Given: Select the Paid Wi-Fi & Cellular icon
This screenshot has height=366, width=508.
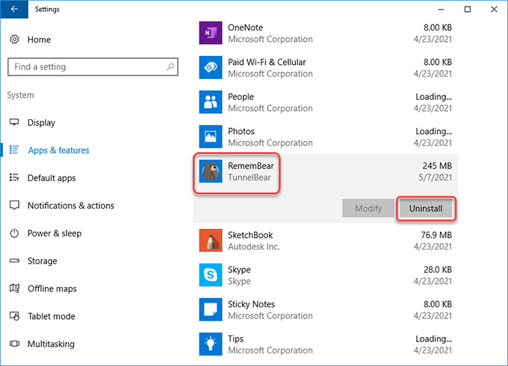Looking at the screenshot, I should [211, 67].
